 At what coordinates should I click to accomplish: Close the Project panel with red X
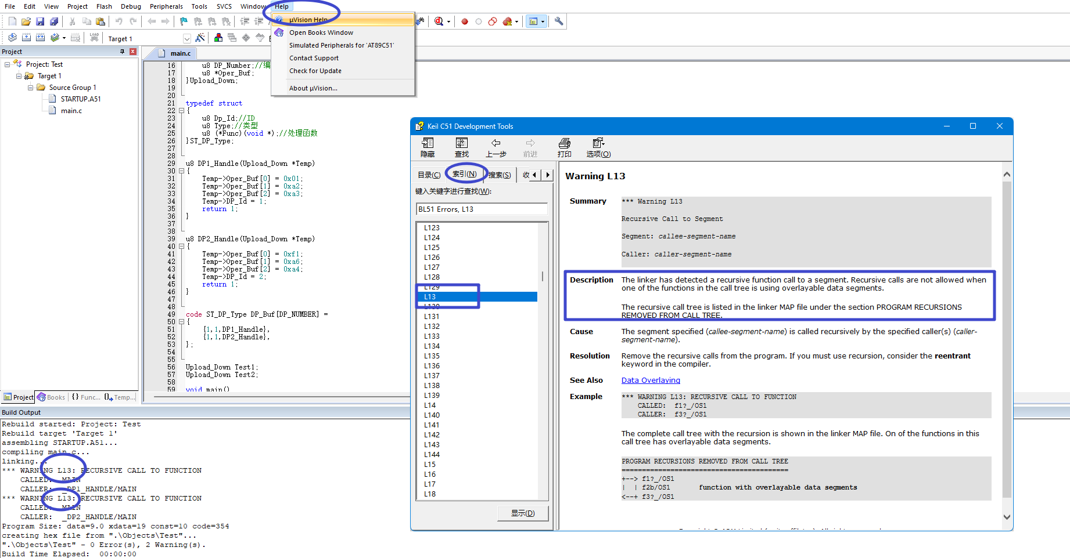(133, 52)
